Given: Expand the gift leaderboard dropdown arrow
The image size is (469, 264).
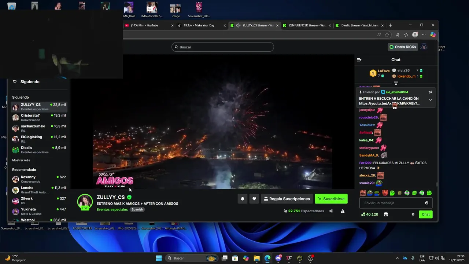Looking at the screenshot, I should tap(396, 83).
